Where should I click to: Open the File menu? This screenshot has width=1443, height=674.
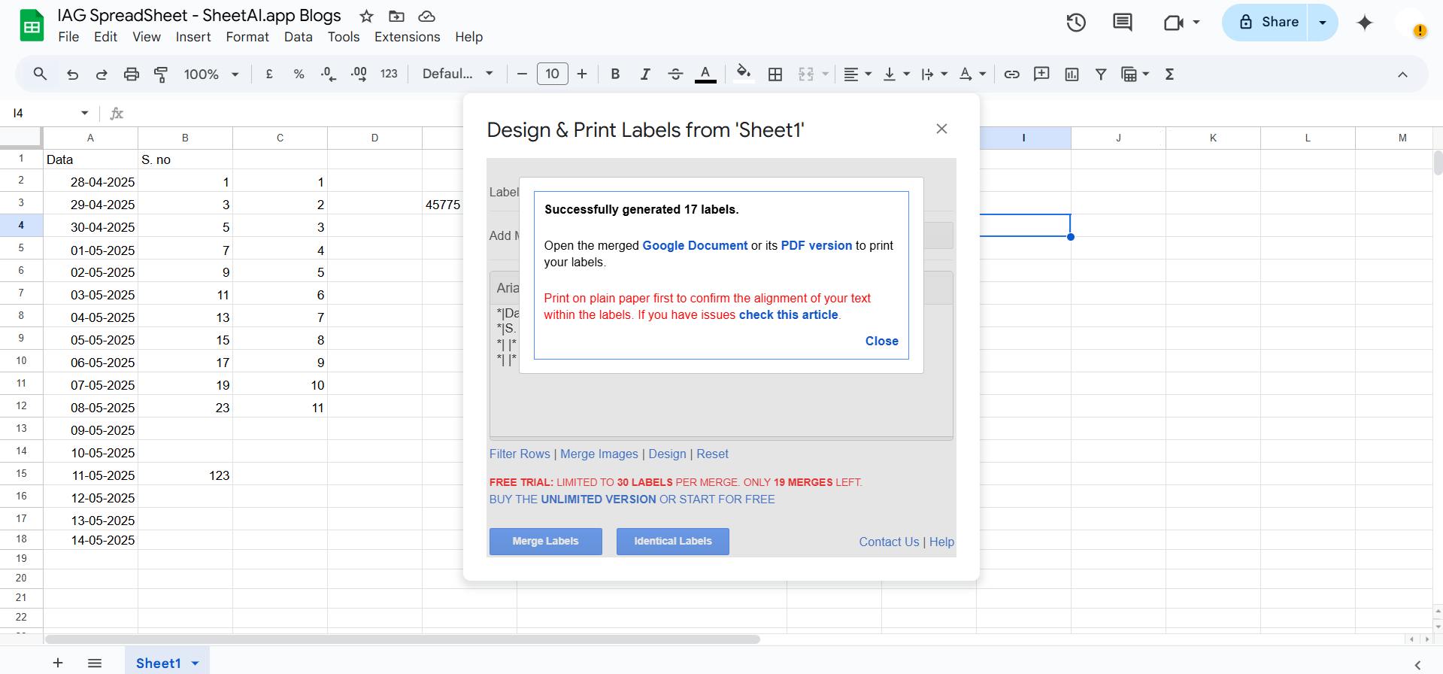tap(68, 37)
